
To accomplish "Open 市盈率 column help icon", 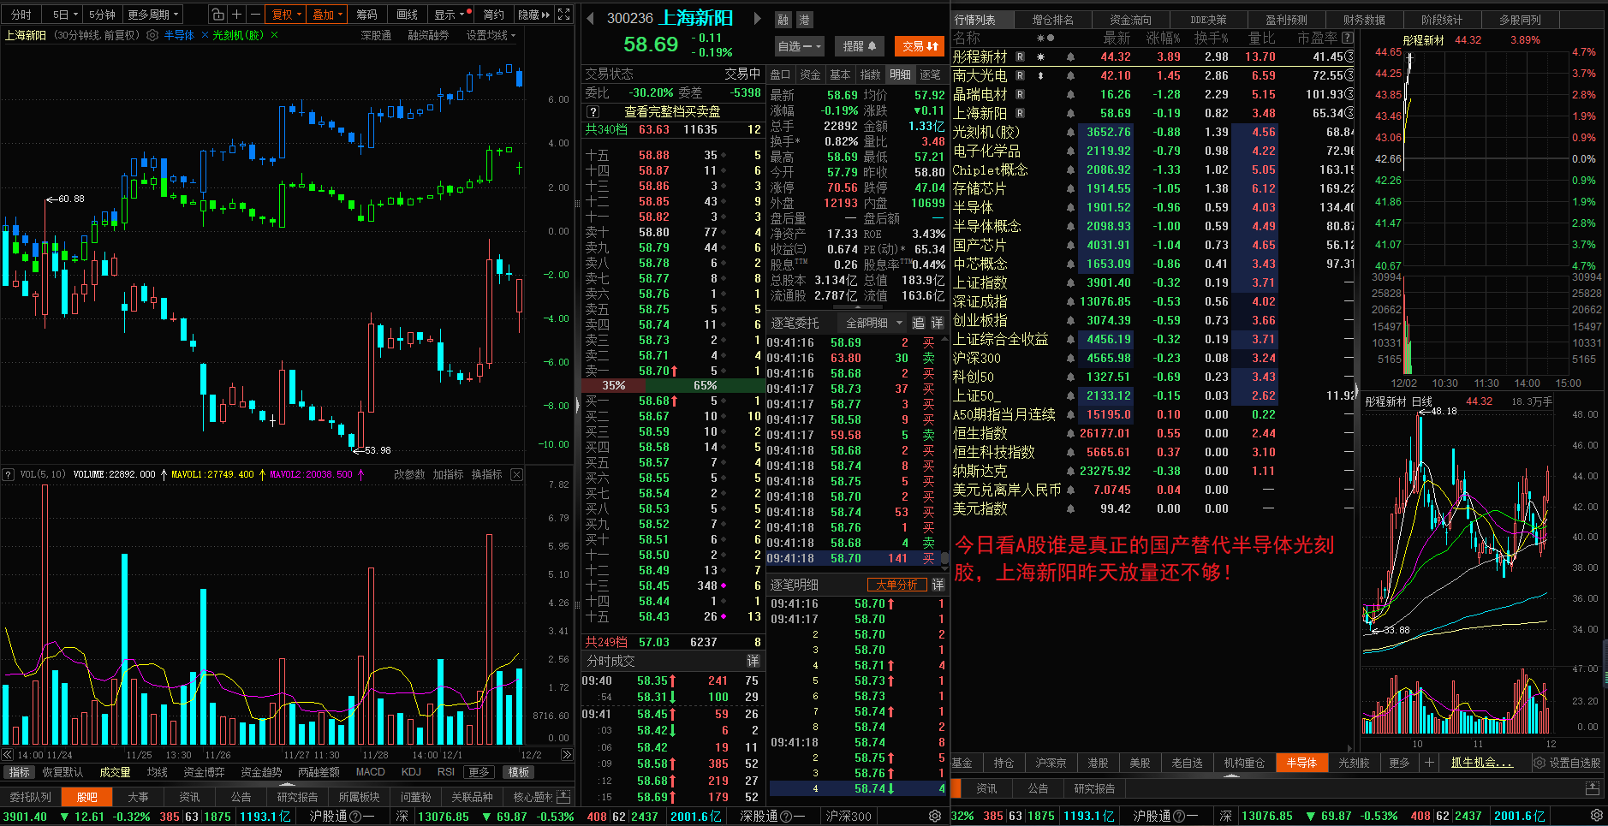I will pos(1348,39).
